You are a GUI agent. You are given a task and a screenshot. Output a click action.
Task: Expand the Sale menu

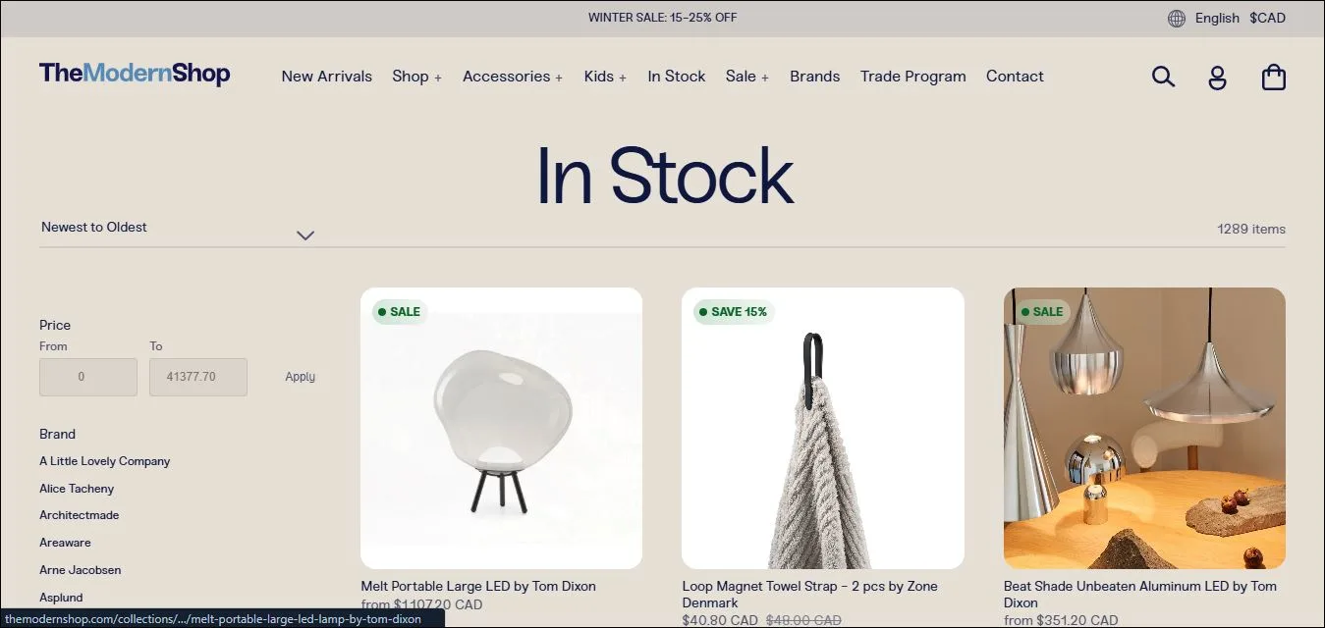point(747,77)
